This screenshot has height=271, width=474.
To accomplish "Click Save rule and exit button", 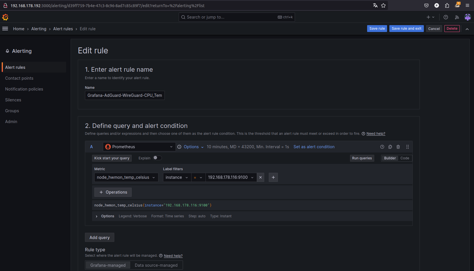I will click(406, 29).
